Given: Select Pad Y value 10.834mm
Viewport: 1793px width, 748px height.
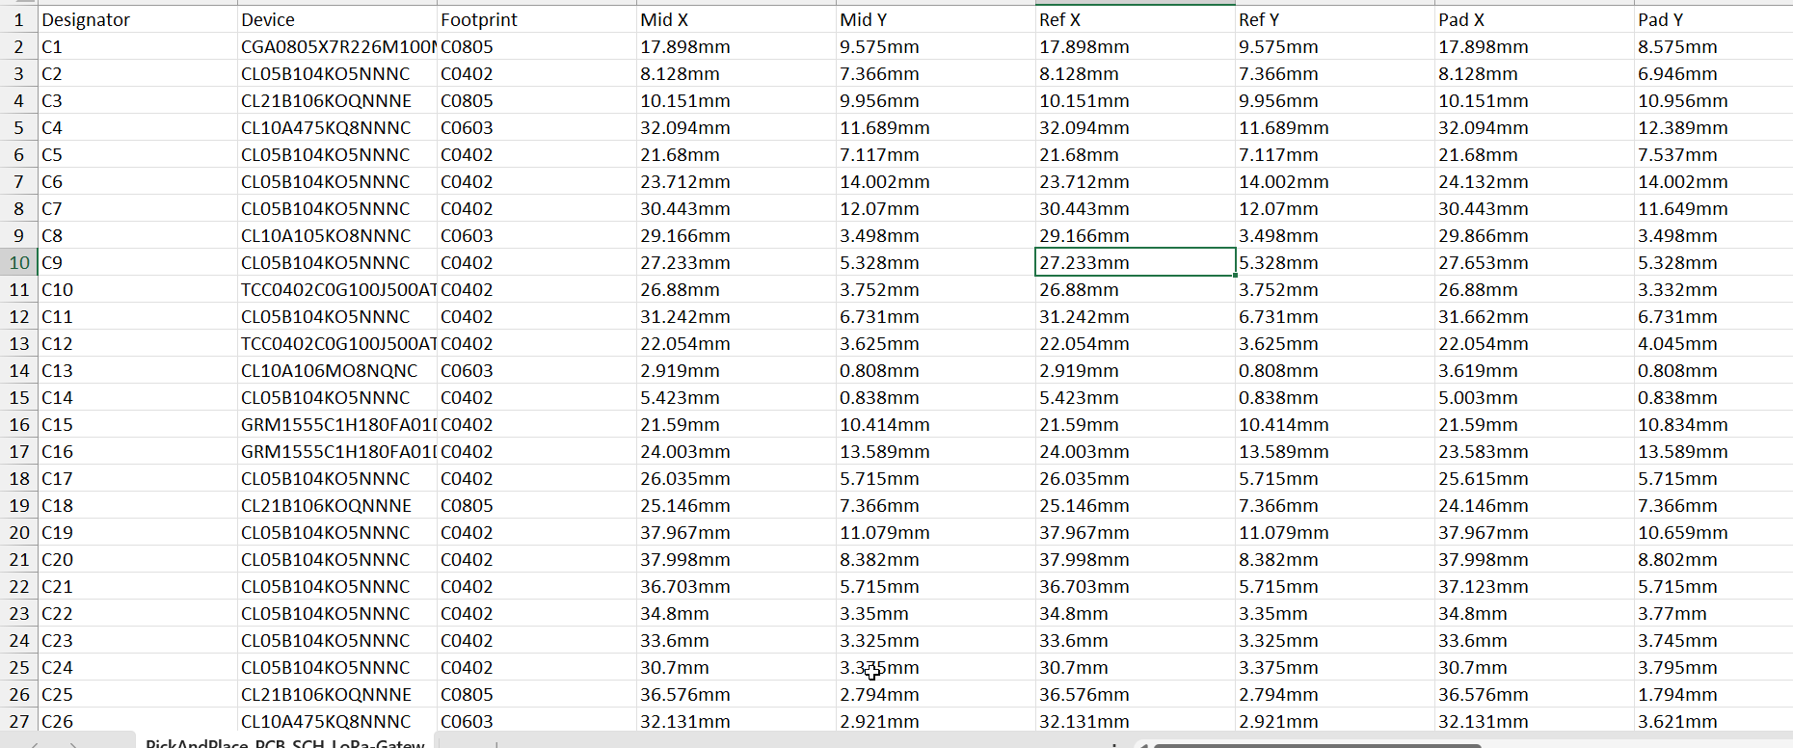Looking at the screenshot, I should (1713, 424).
